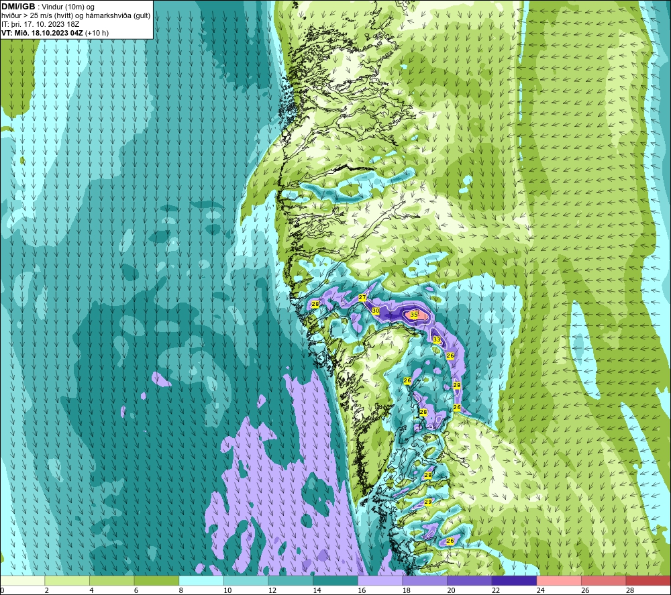The height and width of the screenshot is (595, 671).
Task: Click the 6–8 m/s olive green legend swatch
Action: click(x=156, y=581)
